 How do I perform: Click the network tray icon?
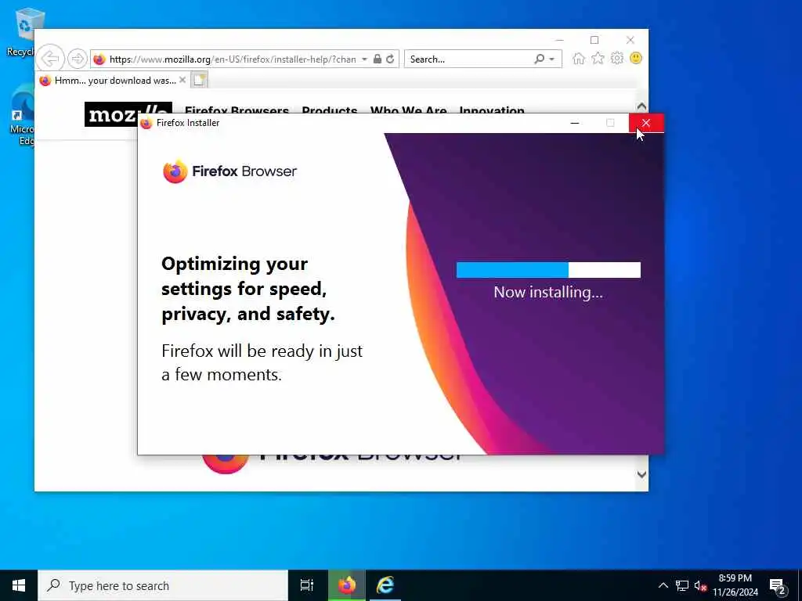(682, 585)
